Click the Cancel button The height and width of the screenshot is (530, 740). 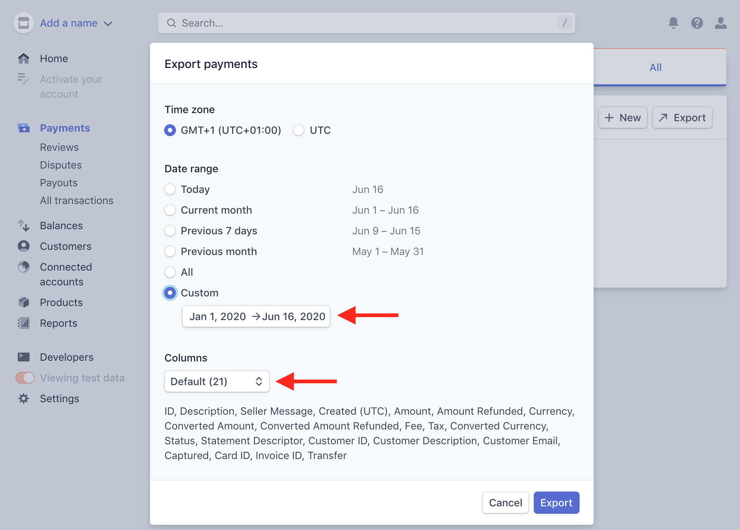[x=505, y=503]
